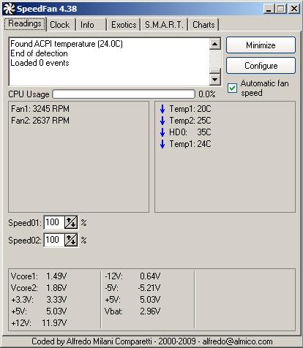
Task: Click the blue down arrow beside Temp2: 25C
Action: pos(162,121)
